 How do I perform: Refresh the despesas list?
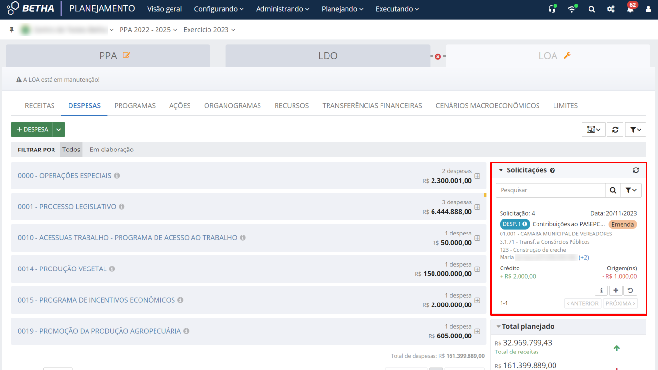(x=615, y=130)
